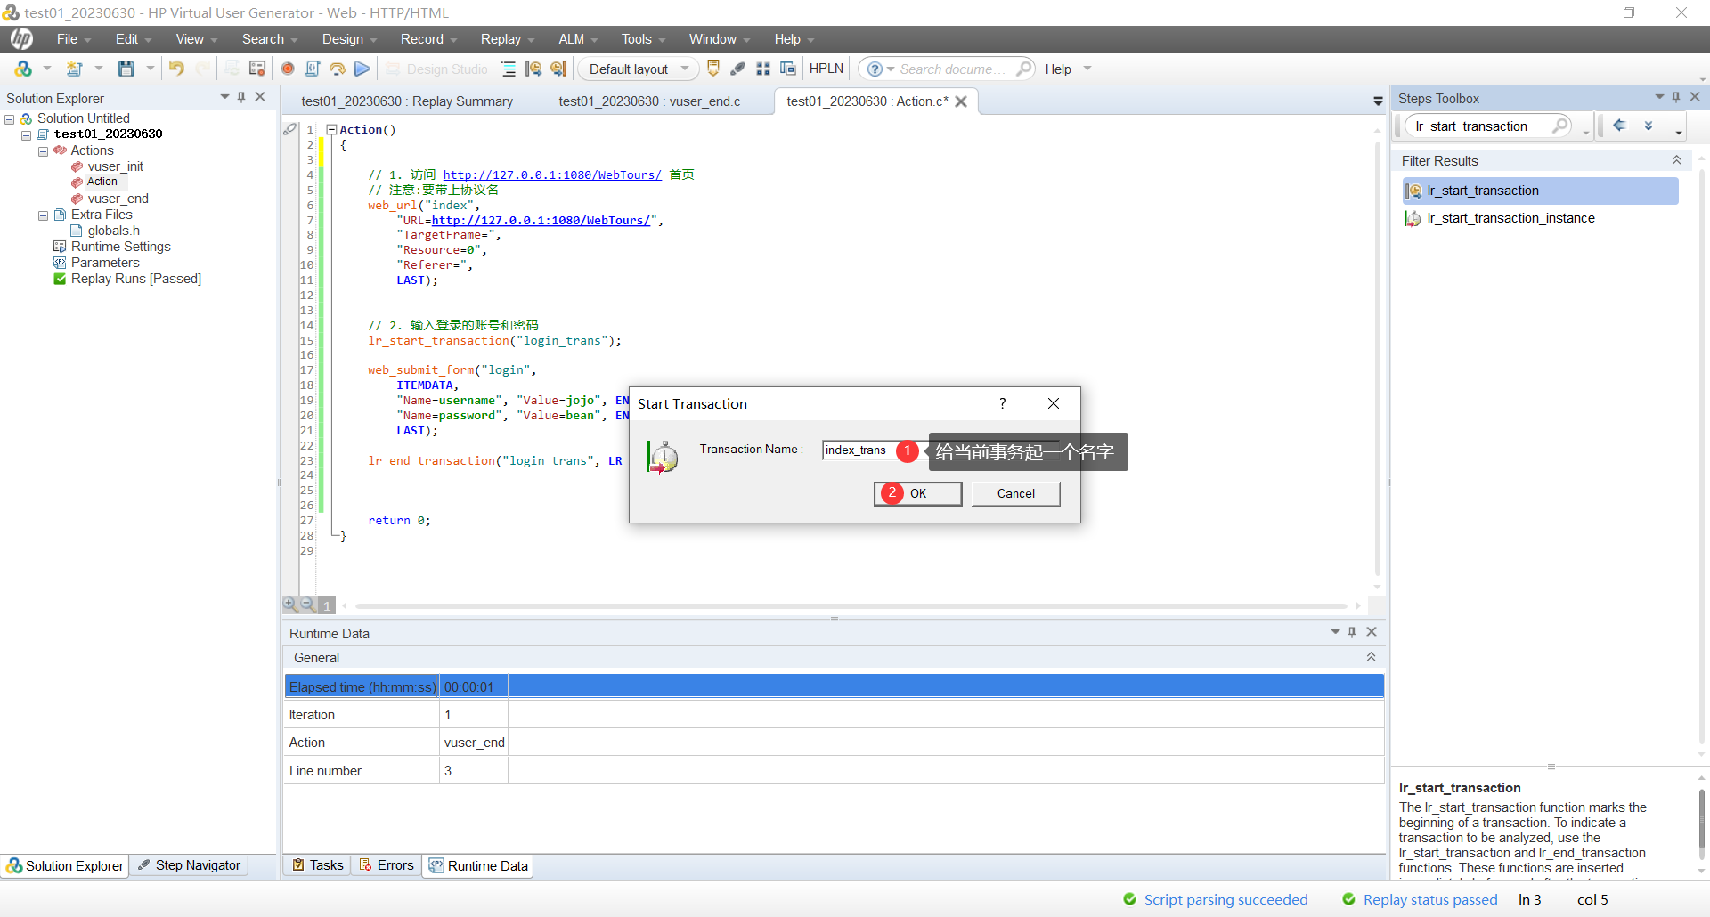Click the help question mark in Start Transaction dialog

pyautogui.click(x=1003, y=403)
